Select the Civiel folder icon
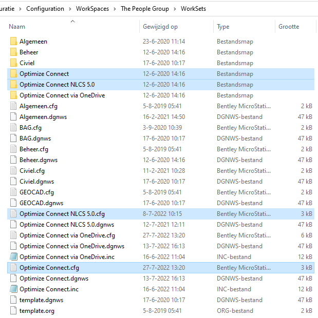318x318 pixels. (x=13, y=63)
